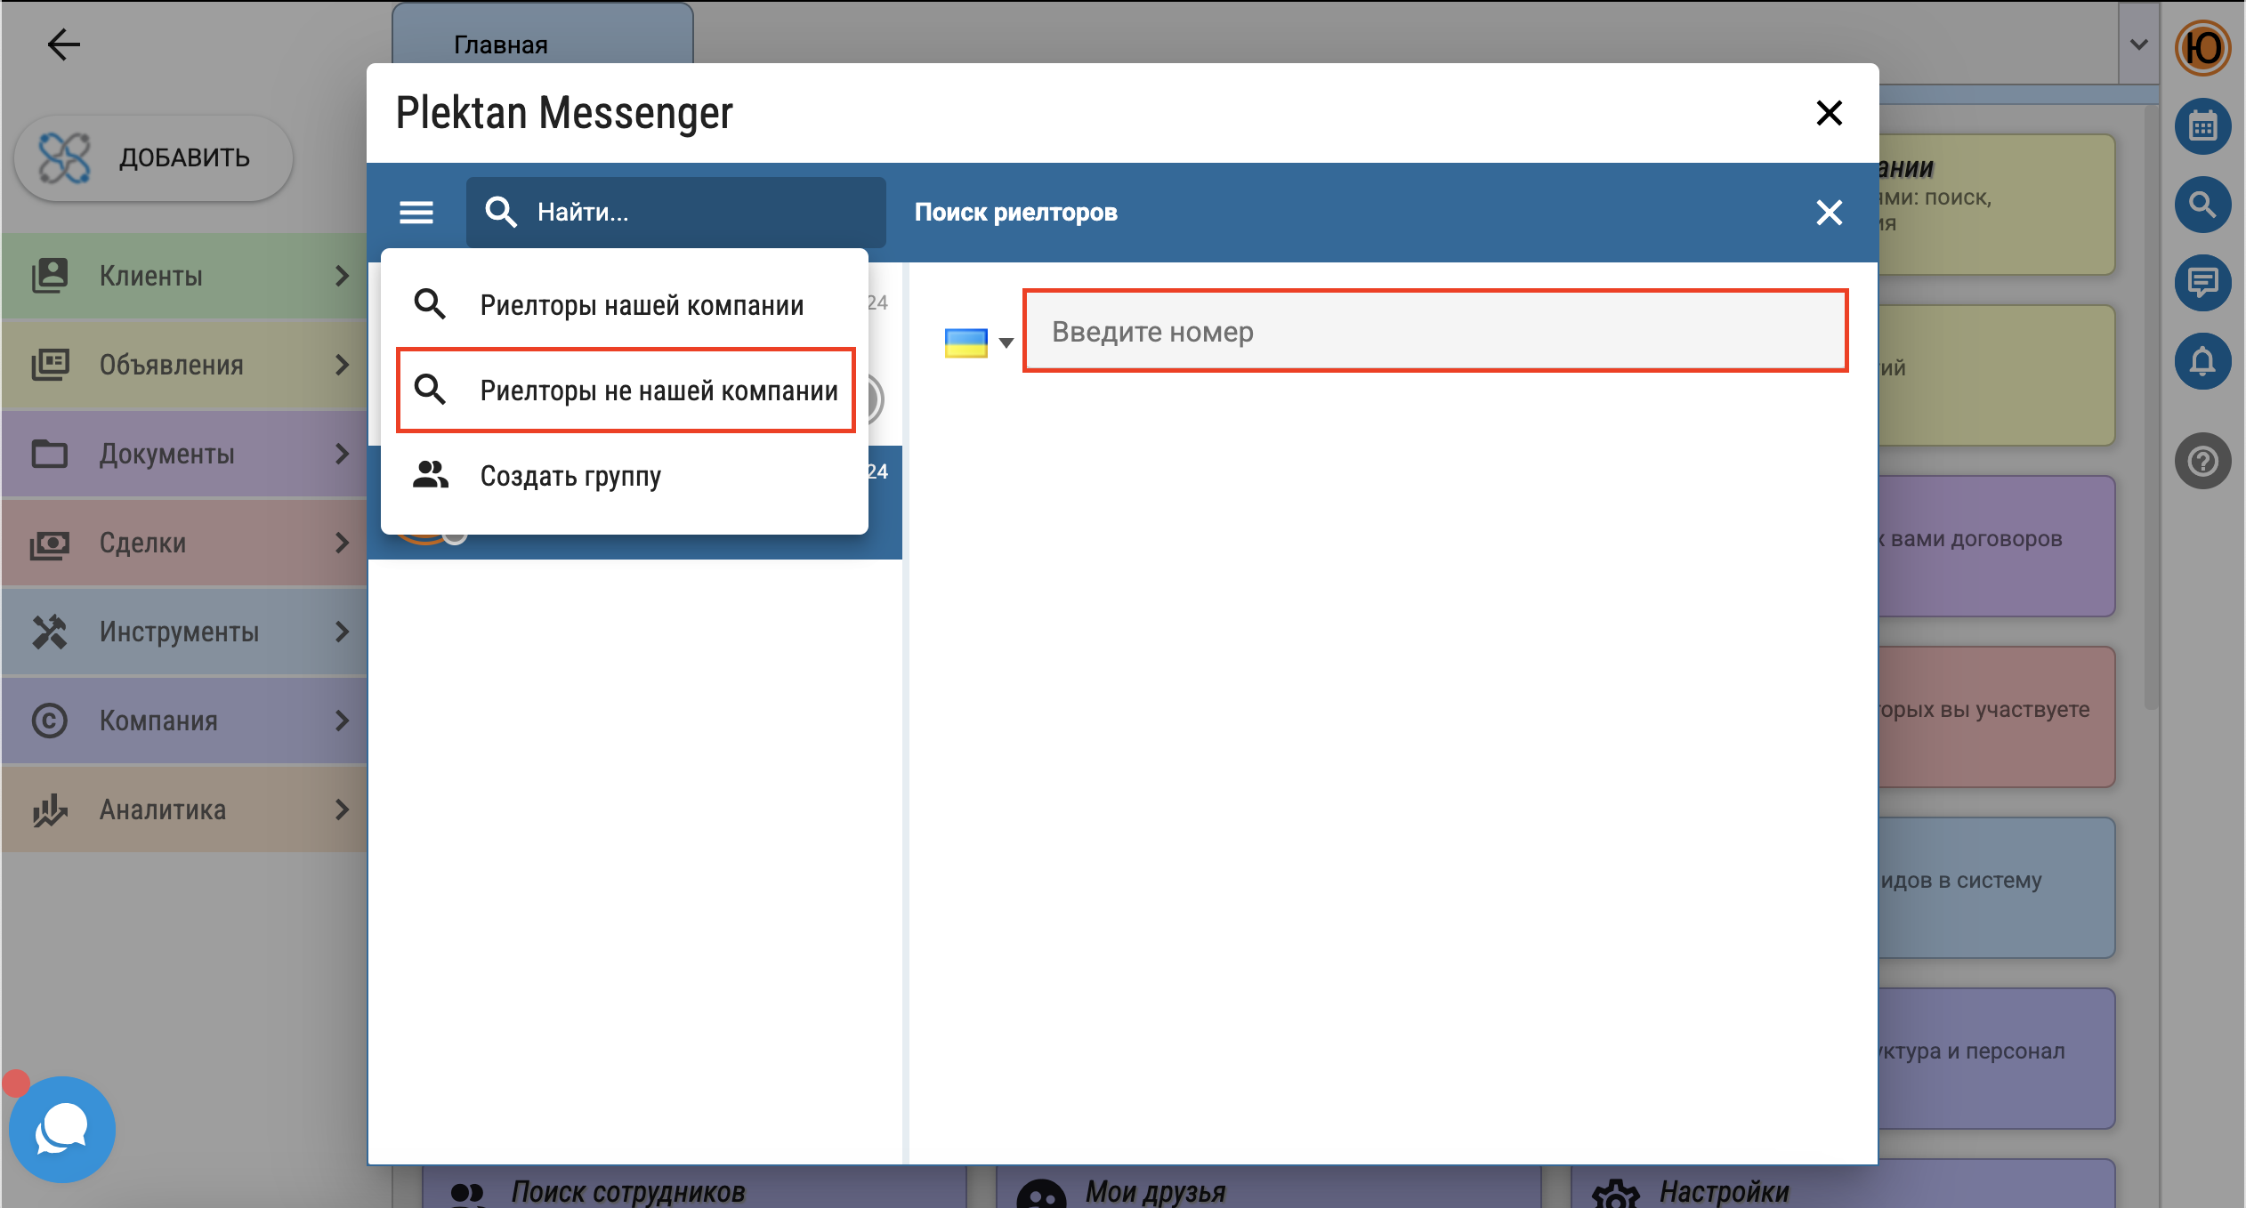Open the search icon in right sidebar
Screen dimensions: 2246x1208
tap(2202, 205)
